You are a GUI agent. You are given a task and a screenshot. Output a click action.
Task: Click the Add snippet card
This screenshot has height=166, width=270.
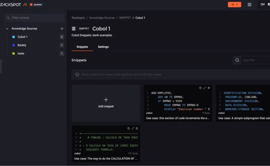pos(106,103)
